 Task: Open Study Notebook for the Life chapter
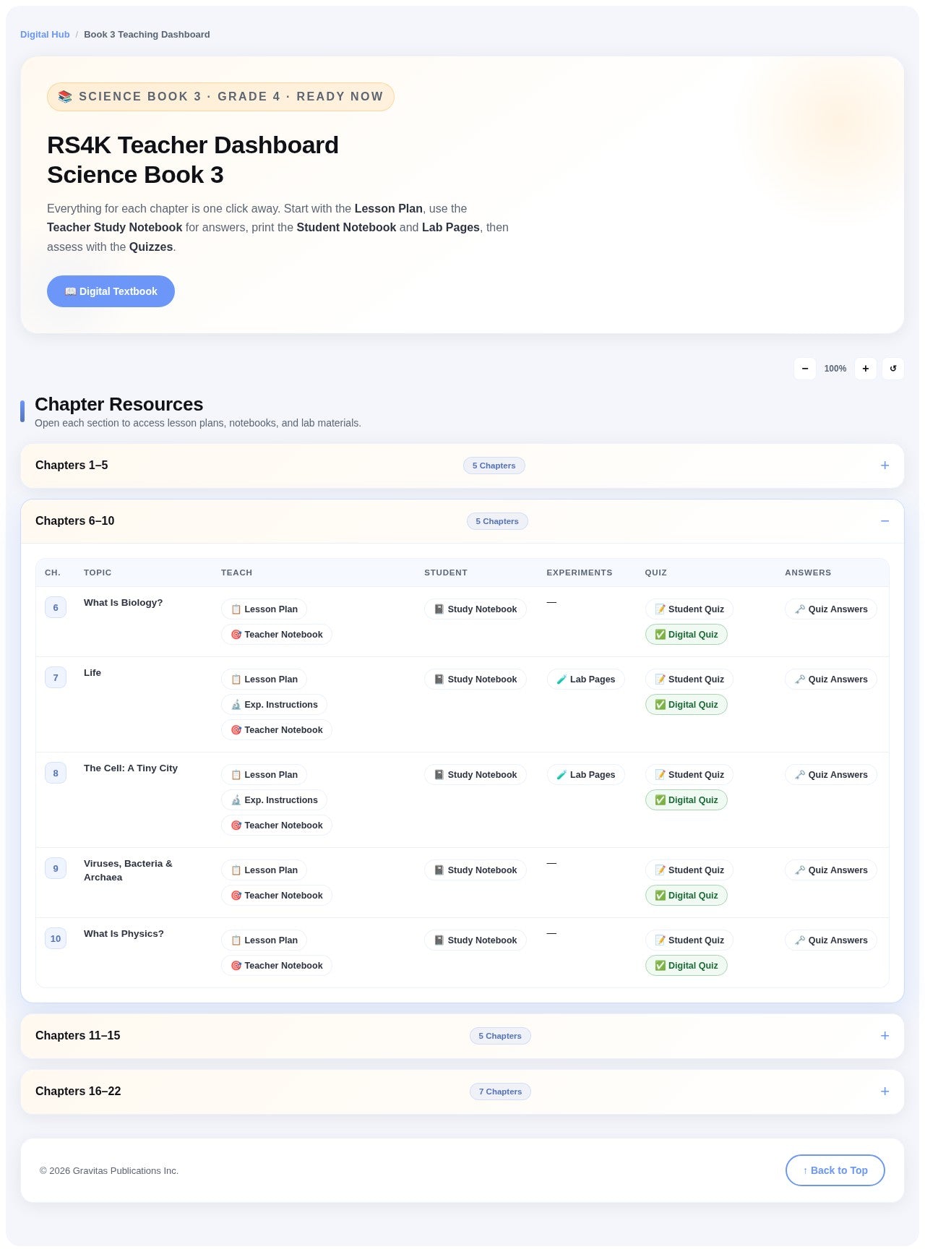pyautogui.click(x=476, y=679)
